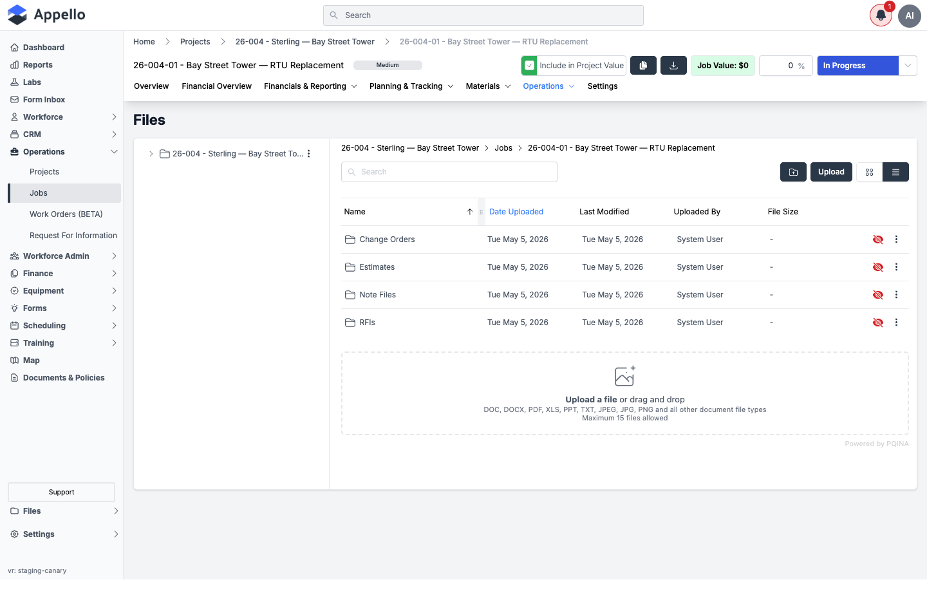Open kebab menu for Note Files row
This screenshot has width=927, height=591.
click(x=896, y=295)
